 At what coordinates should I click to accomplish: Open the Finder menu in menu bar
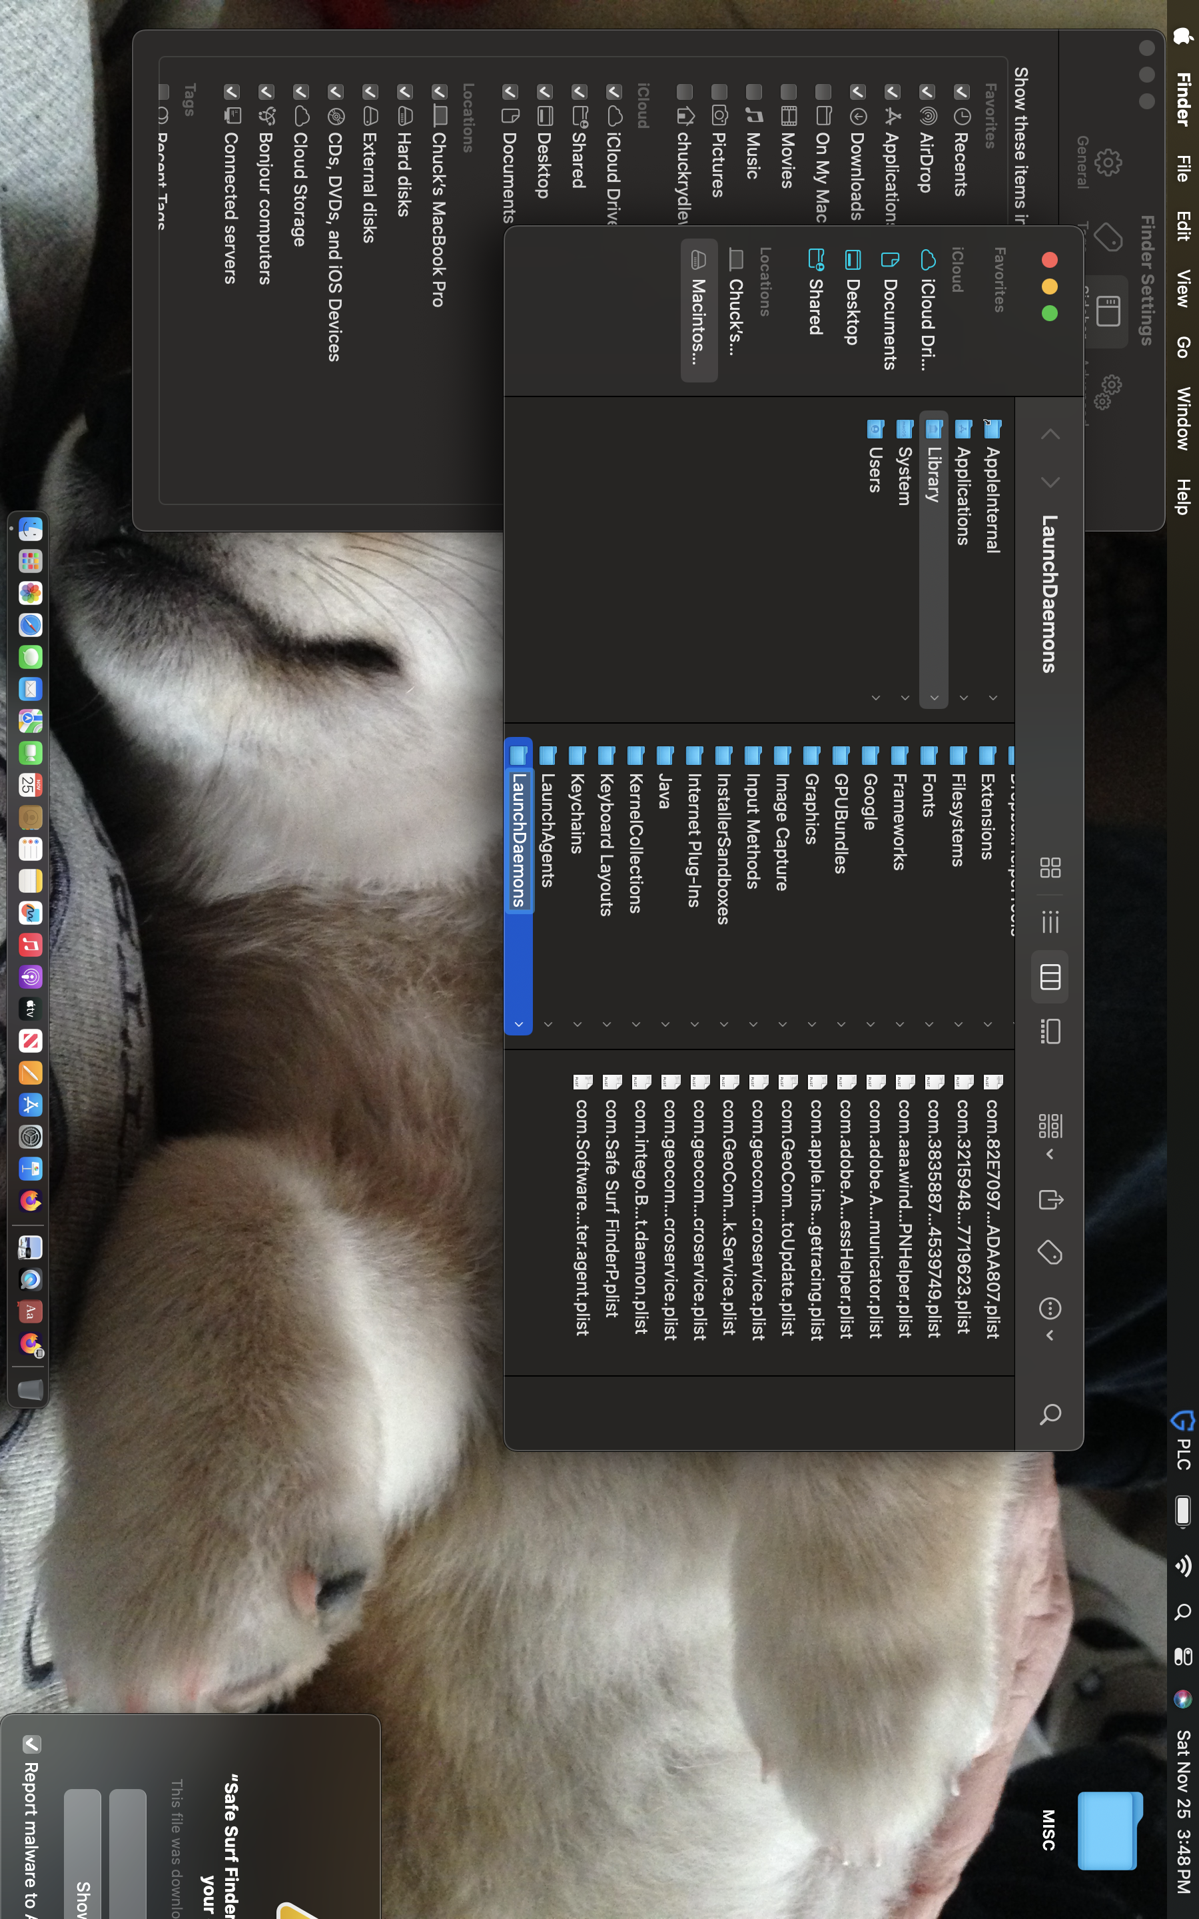click(1182, 100)
